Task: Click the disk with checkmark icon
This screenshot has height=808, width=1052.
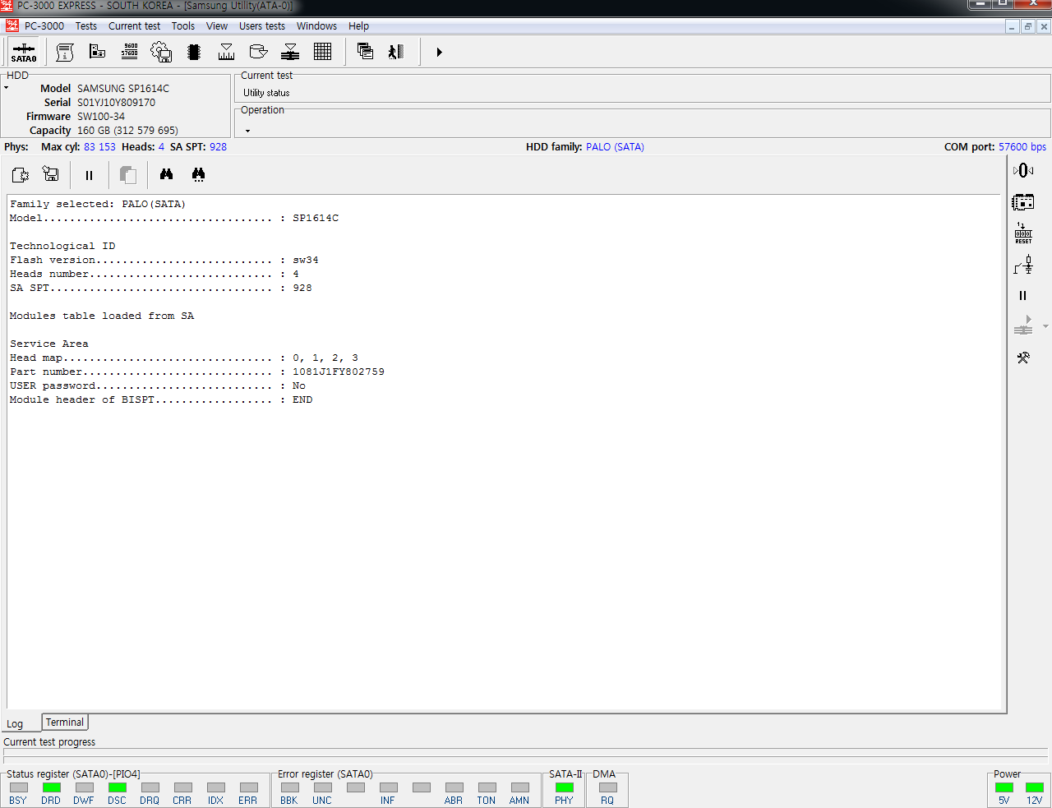Action: 258,53
